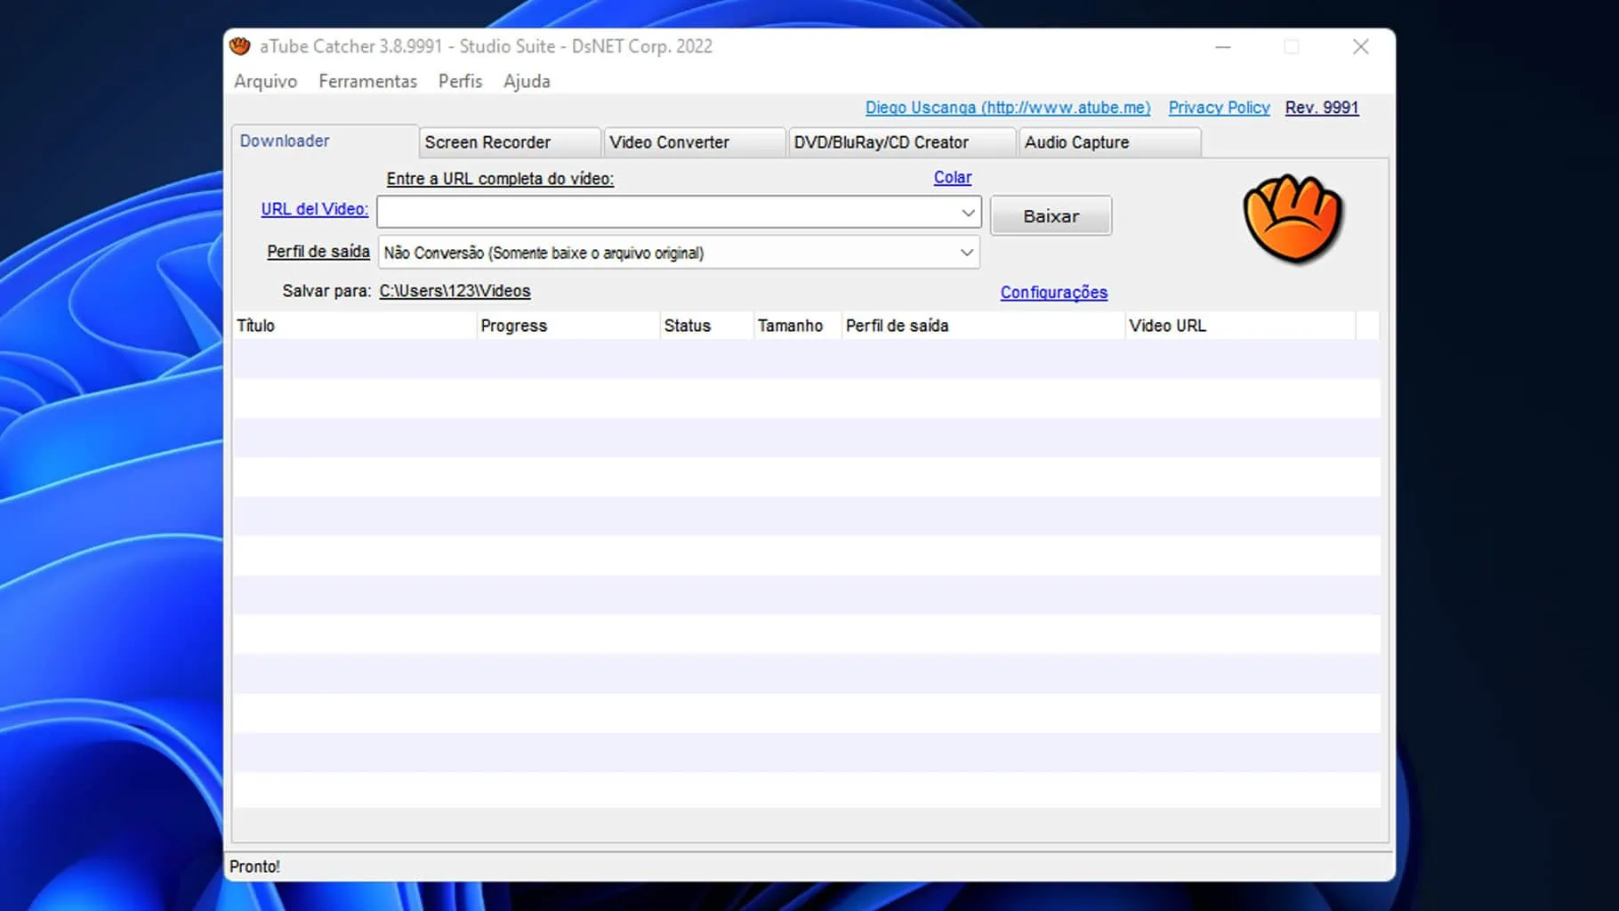
Task: Switch to the Screen Recorder tab
Action: (487, 142)
